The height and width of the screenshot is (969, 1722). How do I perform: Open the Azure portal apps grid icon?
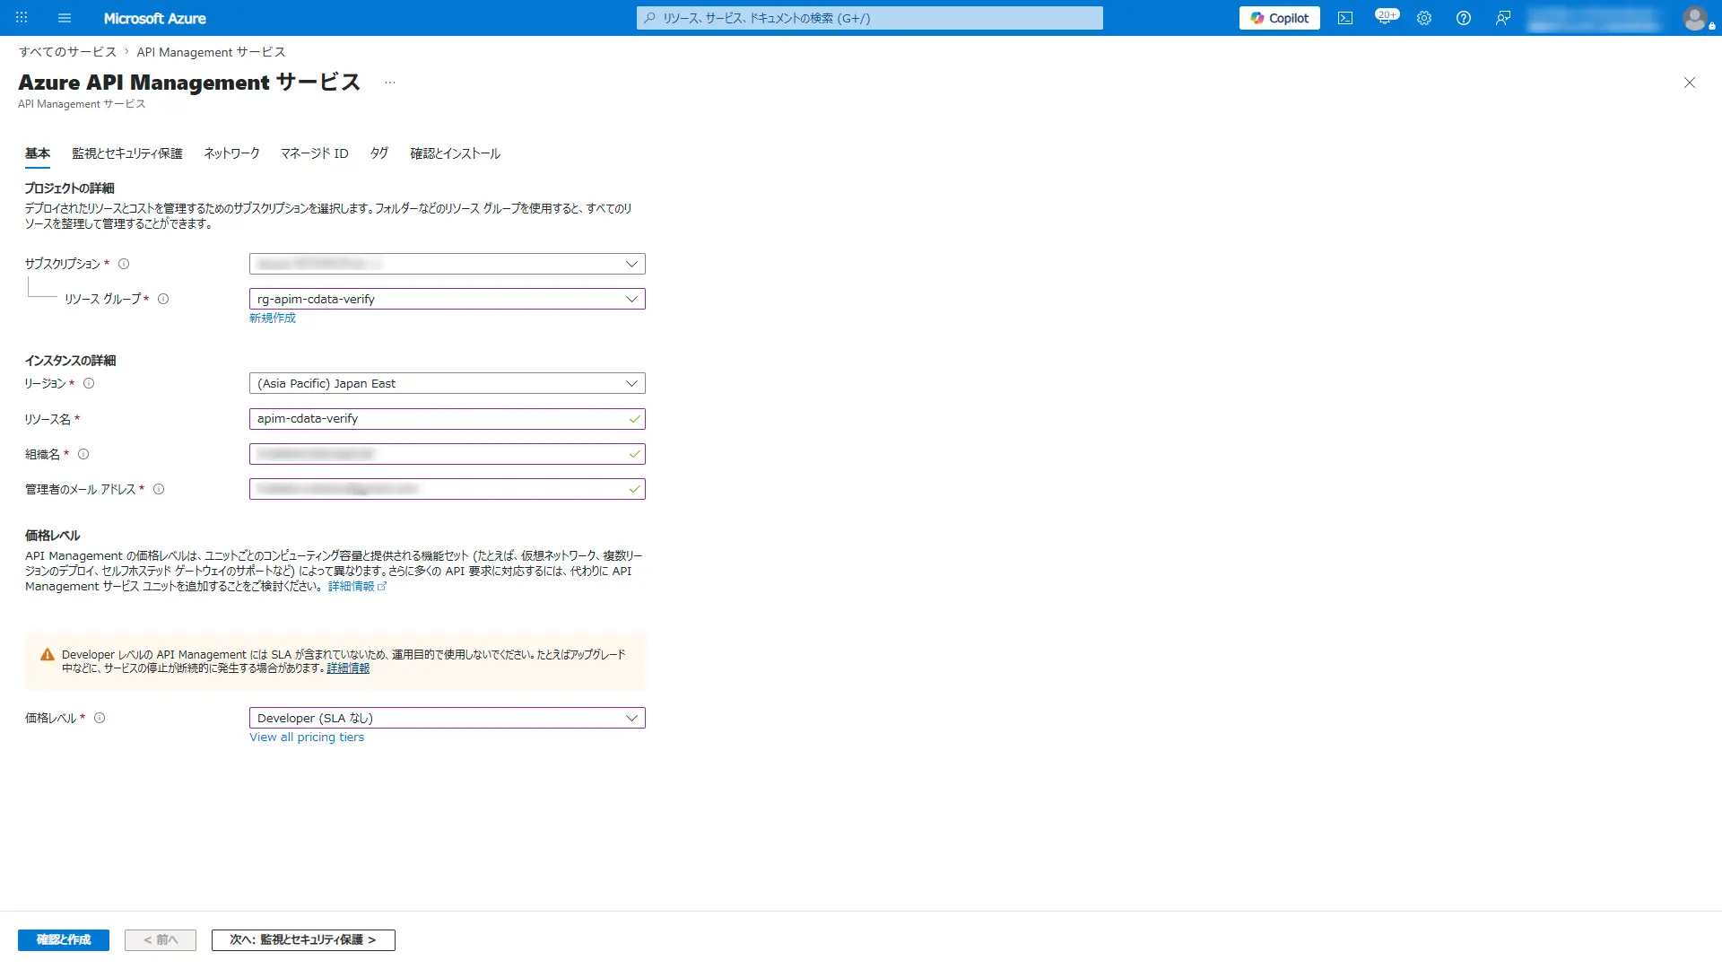pyautogui.click(x=22, y=18)
